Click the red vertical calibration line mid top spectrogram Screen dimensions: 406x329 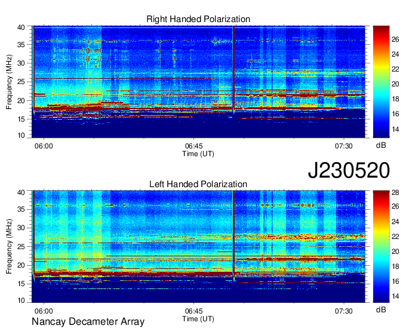point(233,69)
